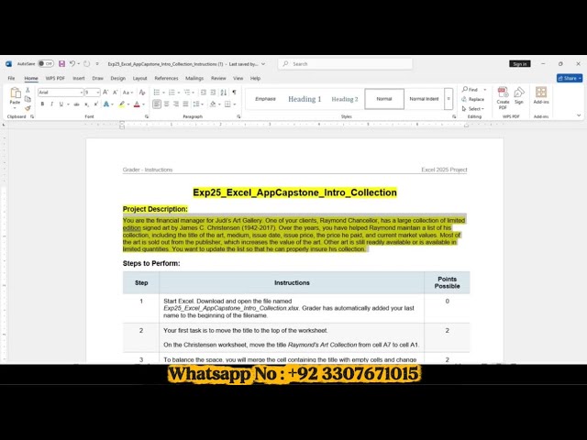Toggle Italic formatting

[x=51, y=104]
